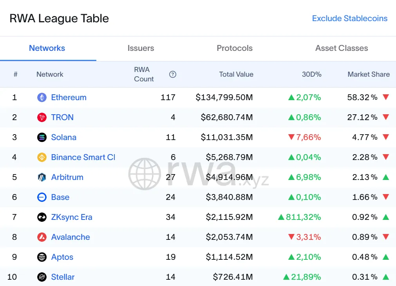Sort by the Market Share column header

point(368,74)
